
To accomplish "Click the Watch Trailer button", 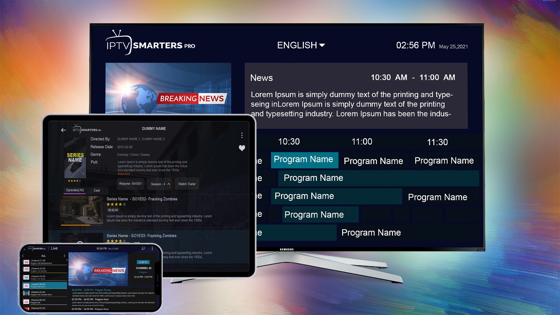I will tap(187, 184).
